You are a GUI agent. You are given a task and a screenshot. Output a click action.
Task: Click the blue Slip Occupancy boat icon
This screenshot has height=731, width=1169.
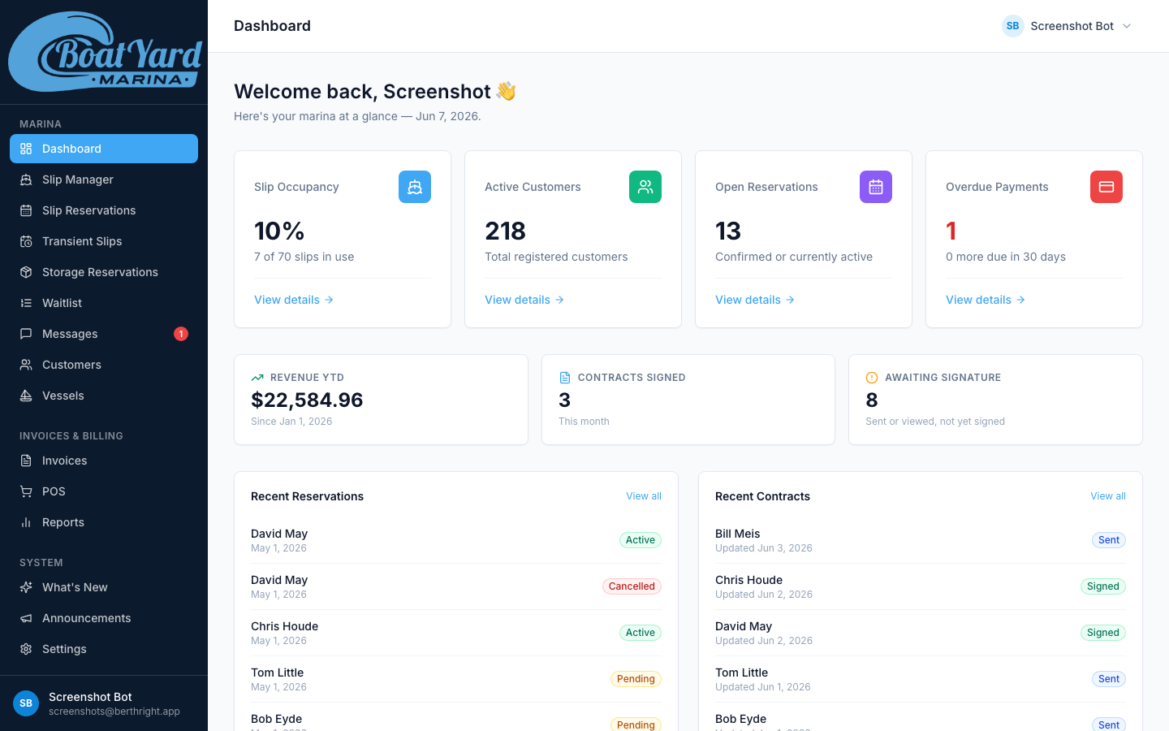pos(415,187)
